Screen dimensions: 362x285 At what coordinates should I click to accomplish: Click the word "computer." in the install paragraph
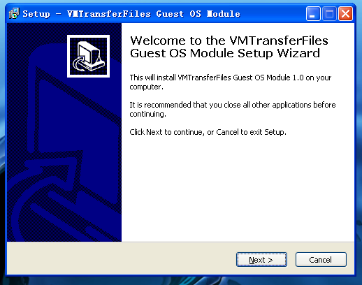[x=146, y=87]
